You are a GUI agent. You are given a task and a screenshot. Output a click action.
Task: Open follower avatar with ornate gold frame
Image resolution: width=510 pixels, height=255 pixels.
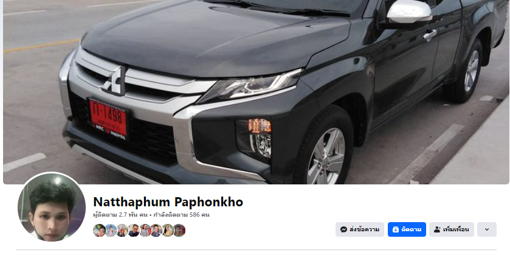click(x=168, y=230)
